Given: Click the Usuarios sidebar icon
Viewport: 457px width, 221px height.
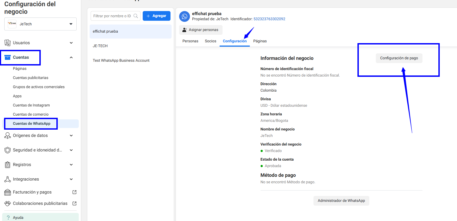Looking at the screenshot, I should coord(8,43).
